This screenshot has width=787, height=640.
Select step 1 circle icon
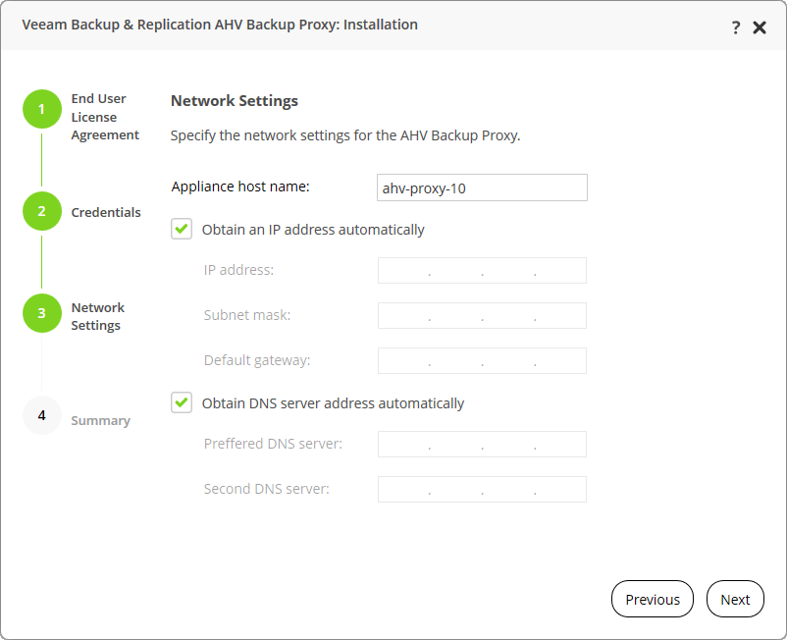[42, 109]
